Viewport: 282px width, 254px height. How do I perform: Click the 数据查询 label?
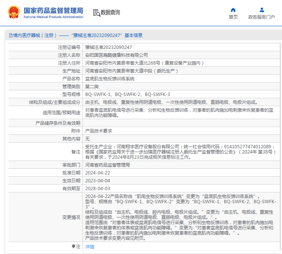[x=110, y=12]
